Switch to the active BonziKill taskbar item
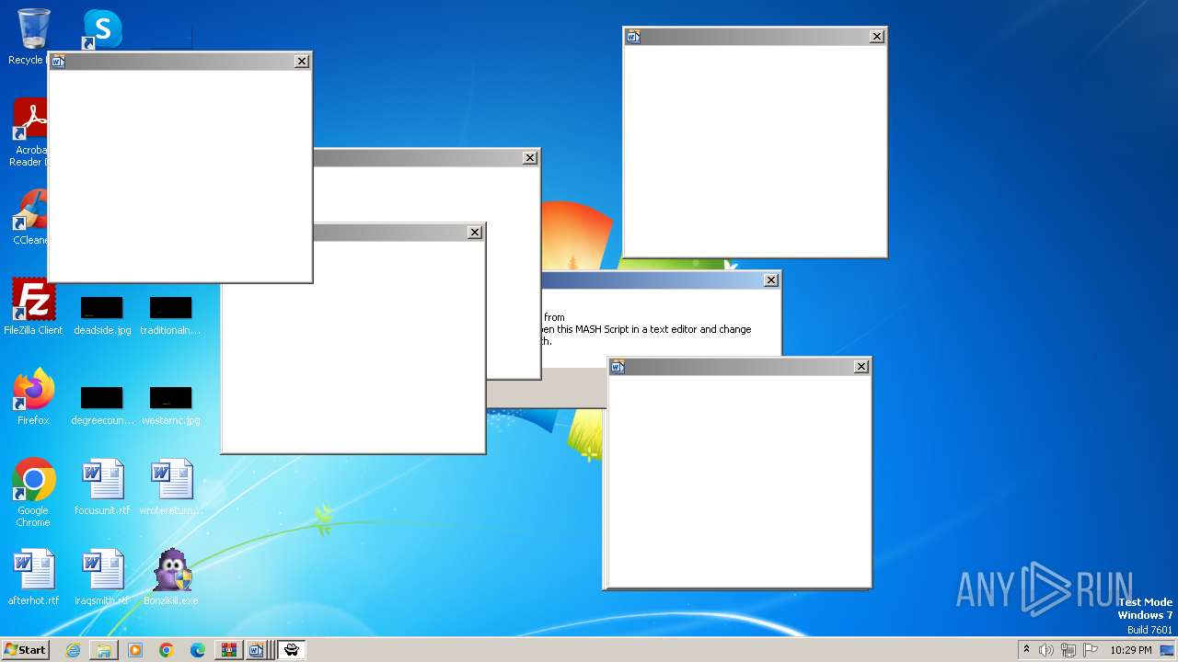 [x=292, y=650]
